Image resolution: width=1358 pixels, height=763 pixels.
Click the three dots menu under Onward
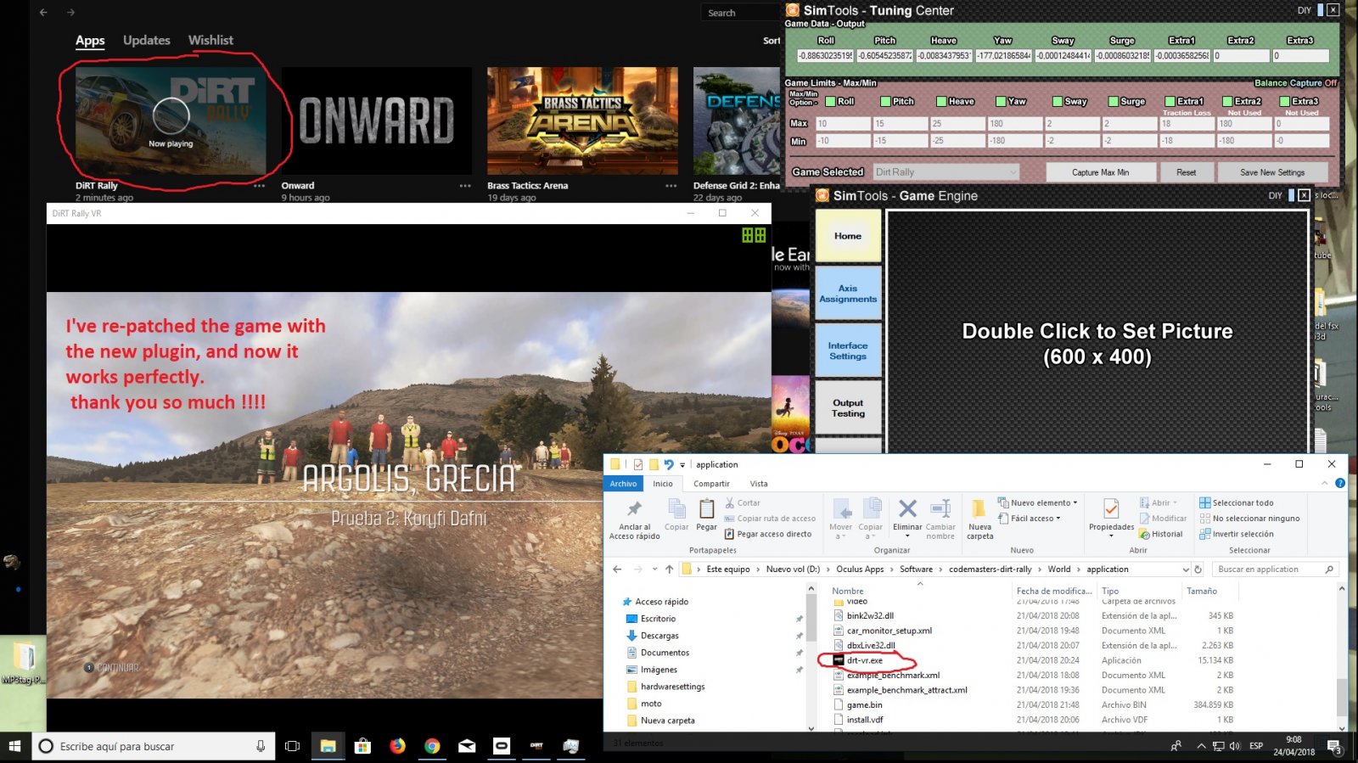465,185
